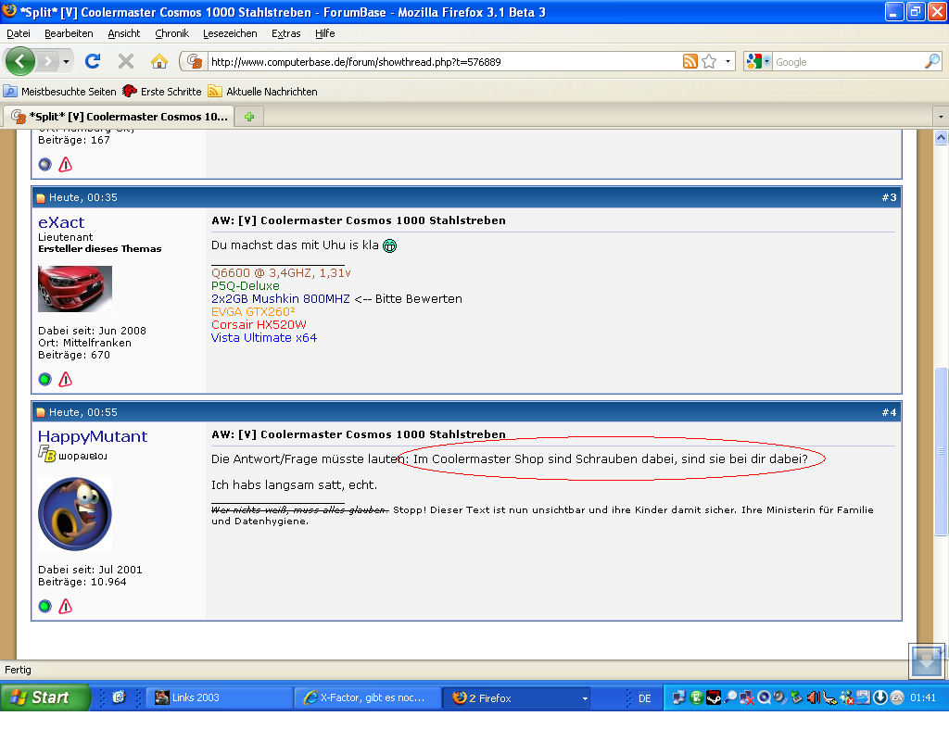Go to the Home page icon
This screenshot has height=741, width=949.
(x=158, y=61)
